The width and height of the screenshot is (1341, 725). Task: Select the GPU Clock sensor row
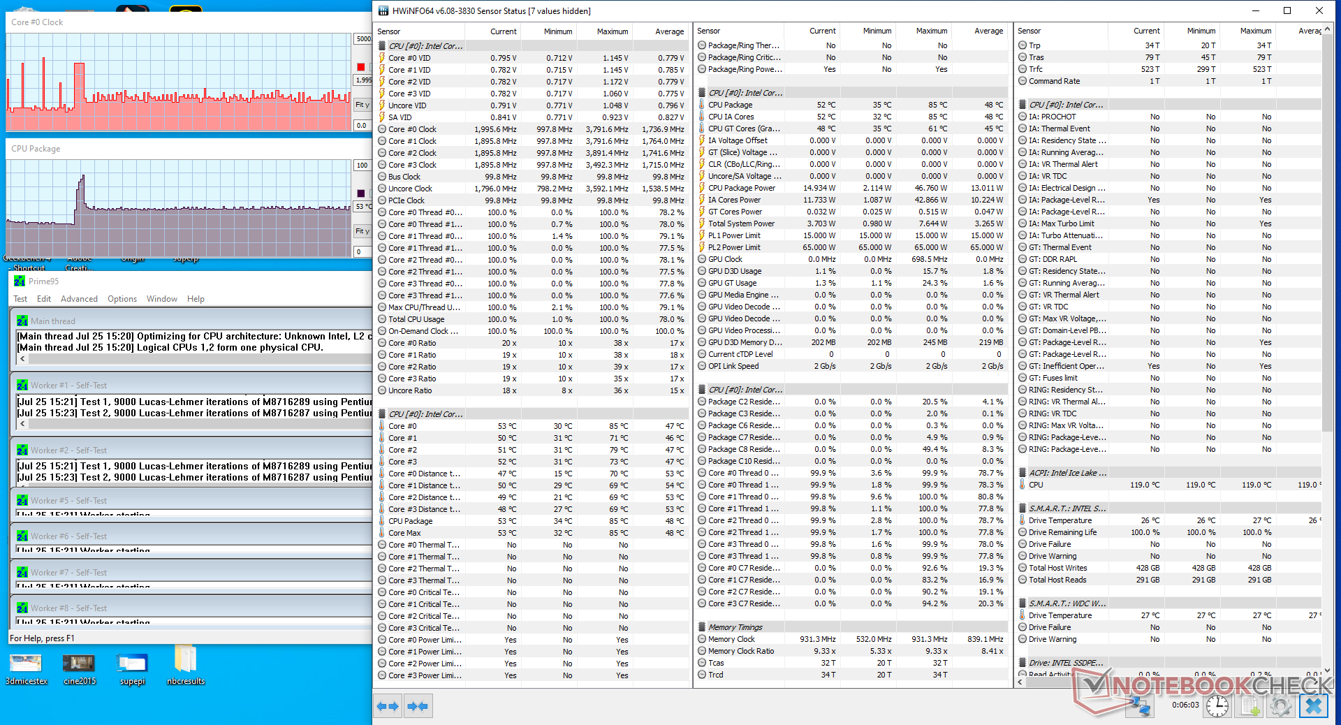tap(852, 259)
